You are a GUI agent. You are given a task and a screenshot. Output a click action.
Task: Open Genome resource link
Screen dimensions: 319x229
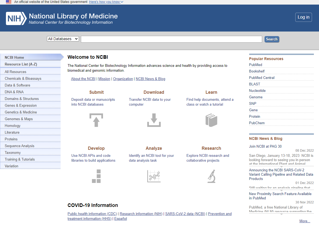(256, 97)
